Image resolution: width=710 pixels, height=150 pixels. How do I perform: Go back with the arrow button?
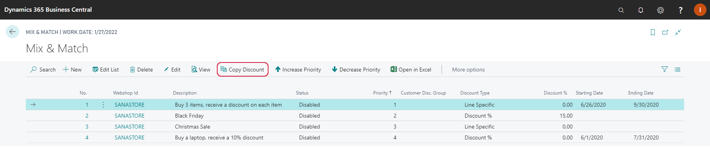(13, 32)
